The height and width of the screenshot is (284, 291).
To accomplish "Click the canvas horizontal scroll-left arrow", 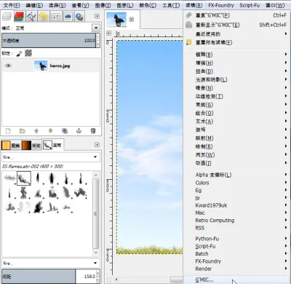I will coord(116,280).
